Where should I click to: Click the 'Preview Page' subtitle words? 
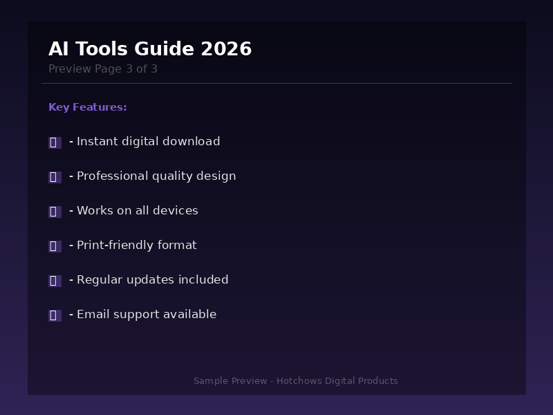pyautogui.click(x=85, y=69)
